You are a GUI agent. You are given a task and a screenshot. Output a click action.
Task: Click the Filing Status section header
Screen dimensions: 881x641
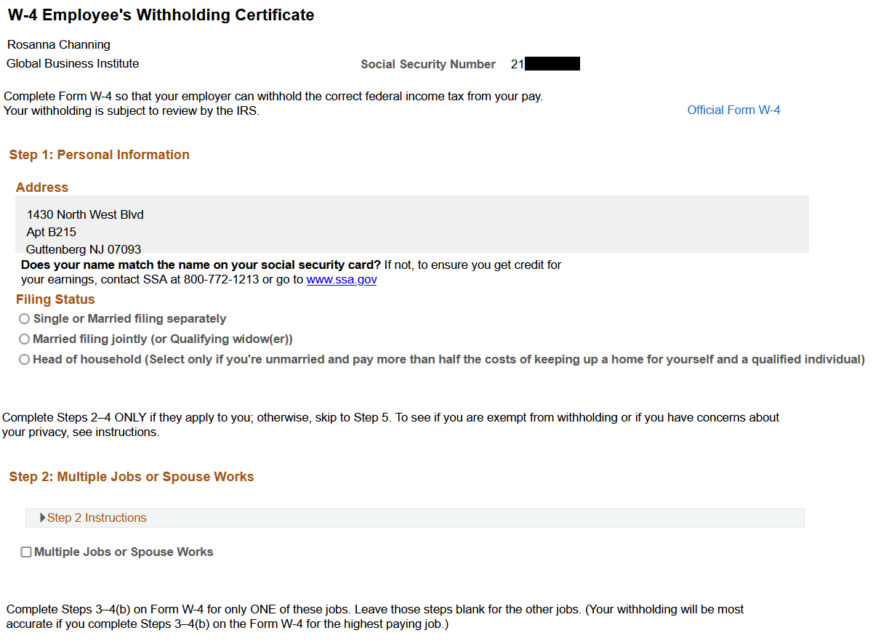pos(55,299)
